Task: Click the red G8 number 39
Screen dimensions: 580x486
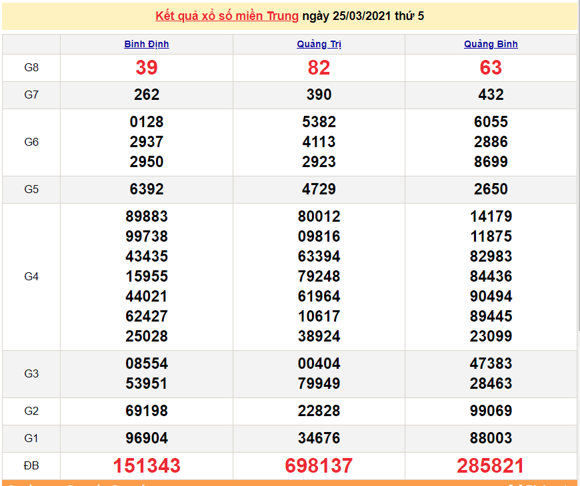Action: pos(147,67)
